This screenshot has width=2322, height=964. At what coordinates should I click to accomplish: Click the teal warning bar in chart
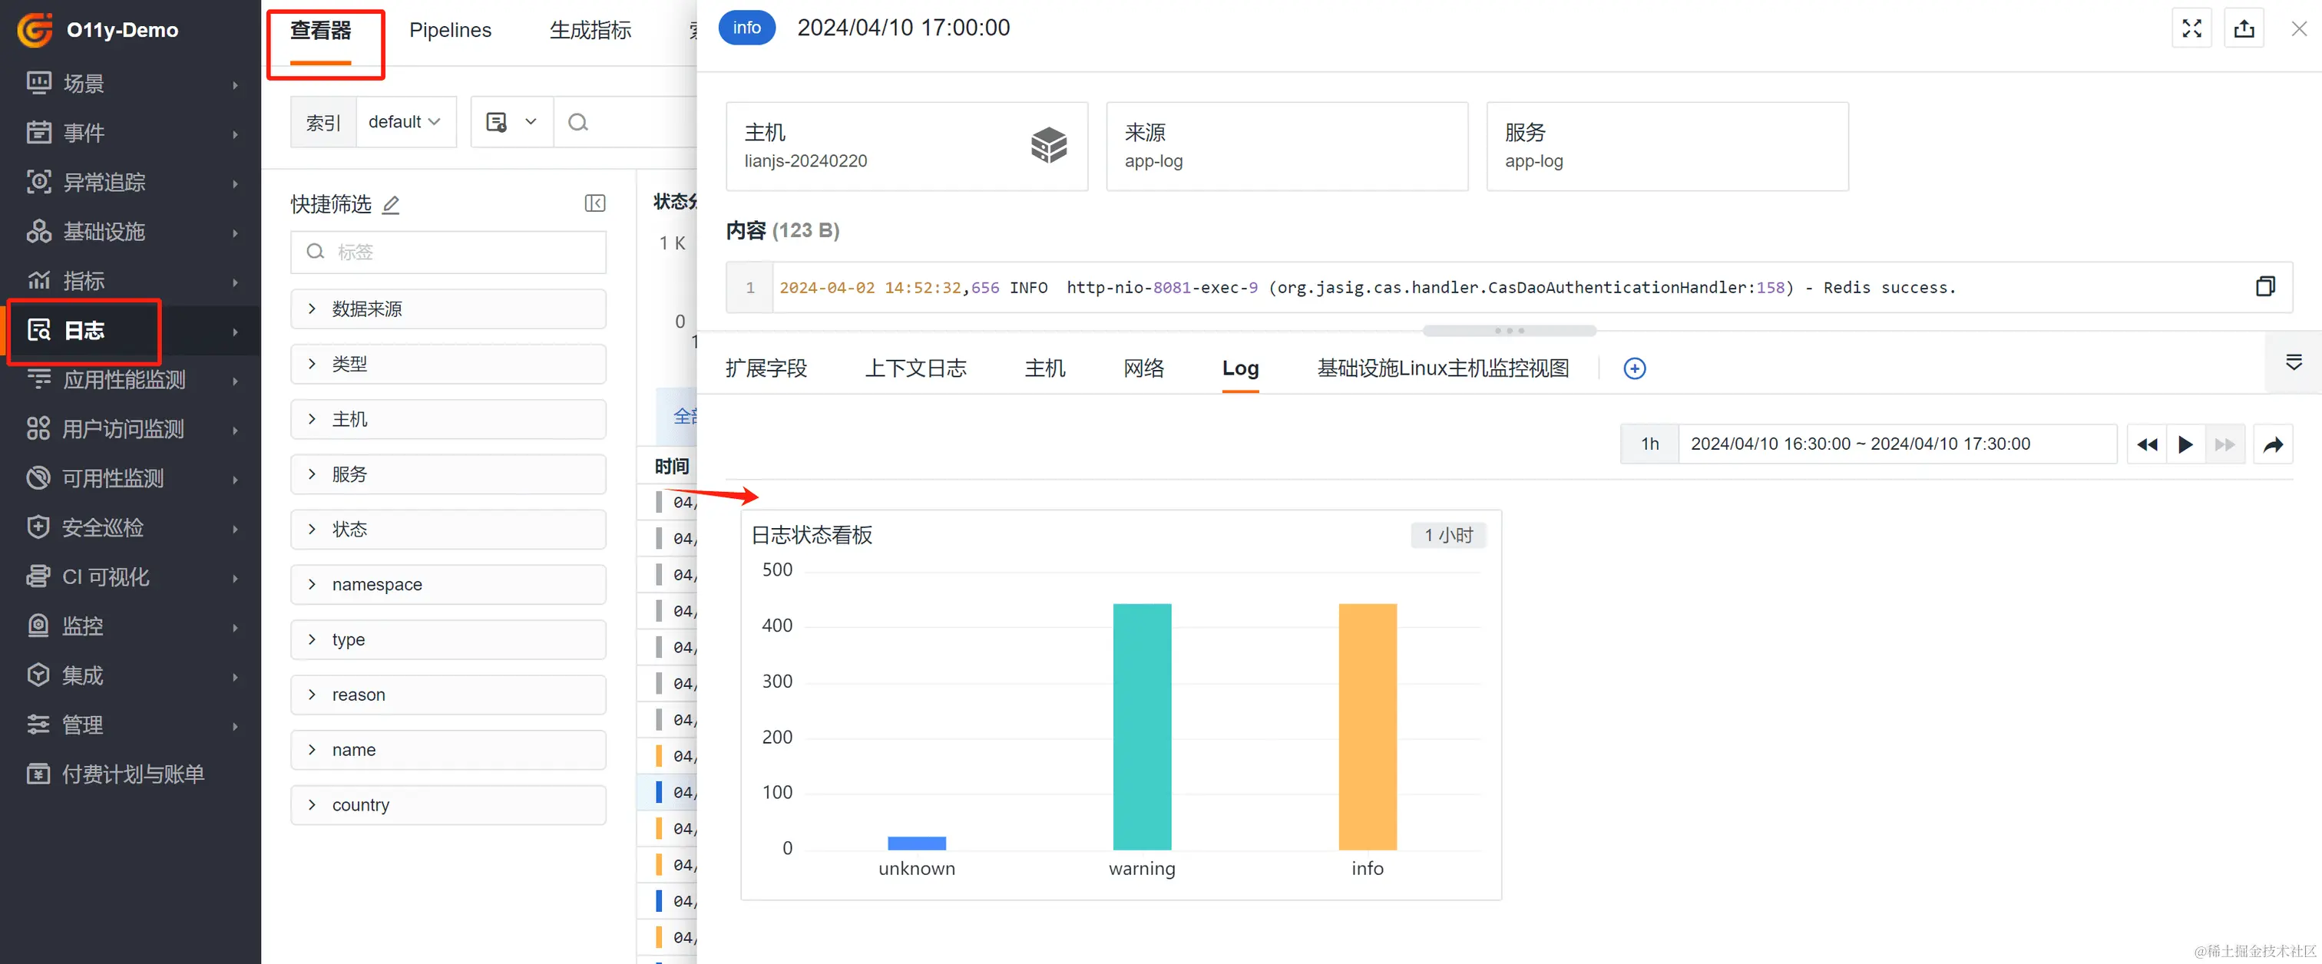click(1141, 725)
